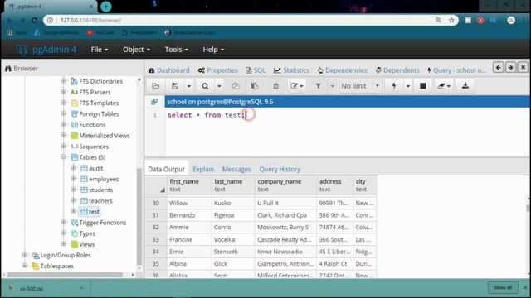Open the Find magnifier tool
The height and width of the screenshot is (298, 531).
point(205,86)
